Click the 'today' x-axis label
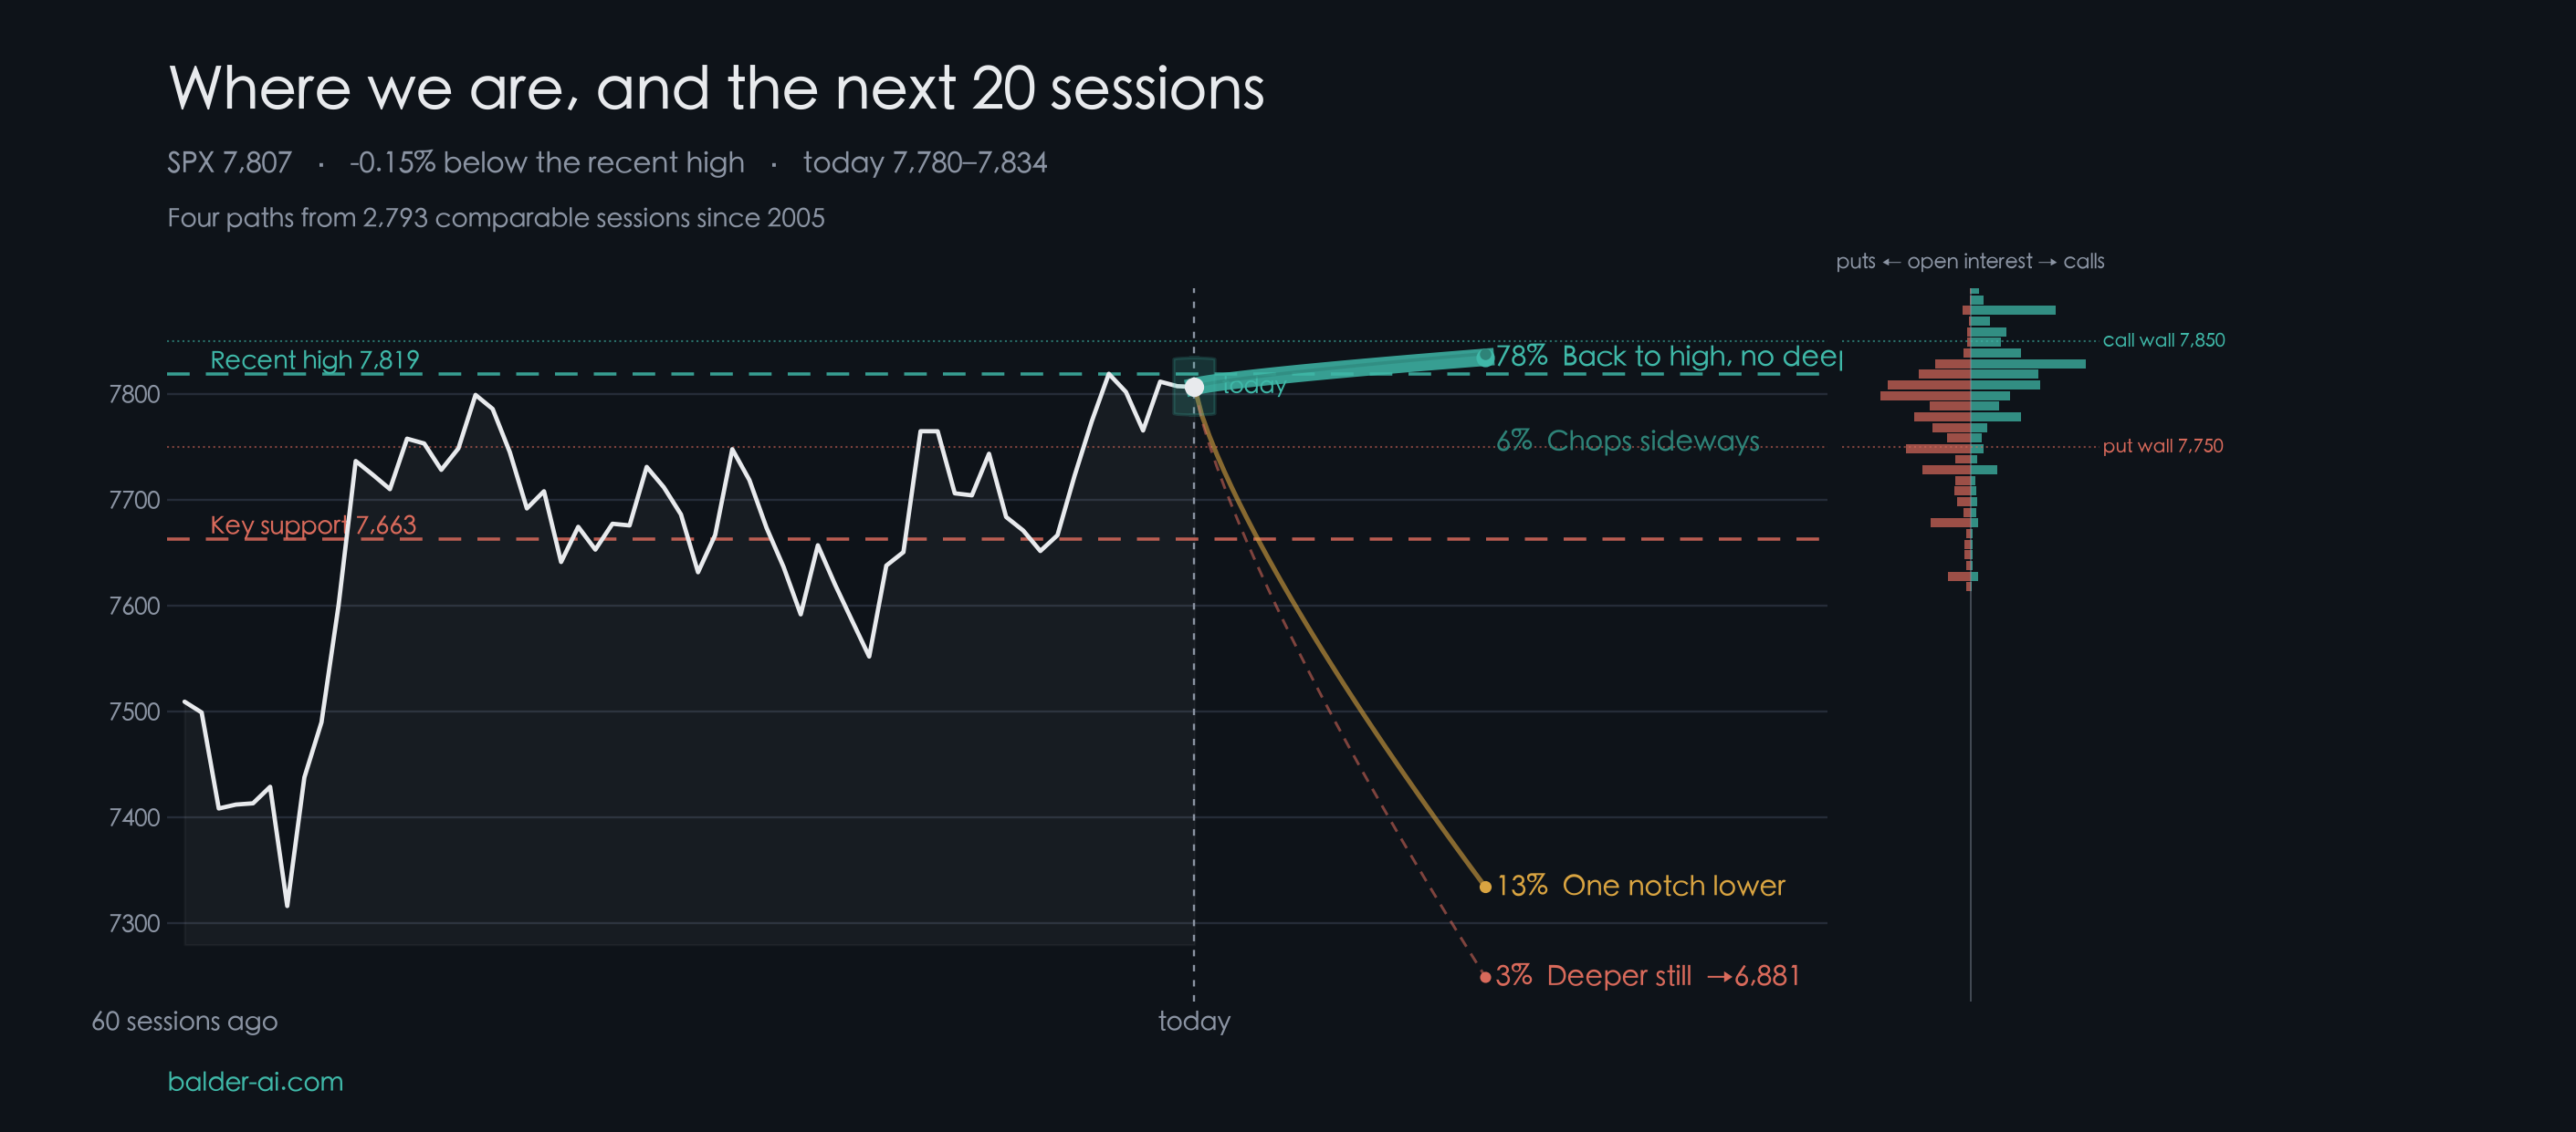2576x1132 pixels. click(x=1194, y=1021)
